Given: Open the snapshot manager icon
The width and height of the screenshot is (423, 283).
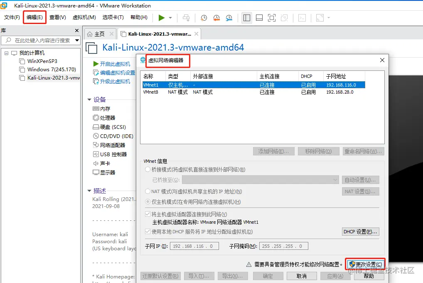Looking at the screenshot, I should tap(229, 18).
